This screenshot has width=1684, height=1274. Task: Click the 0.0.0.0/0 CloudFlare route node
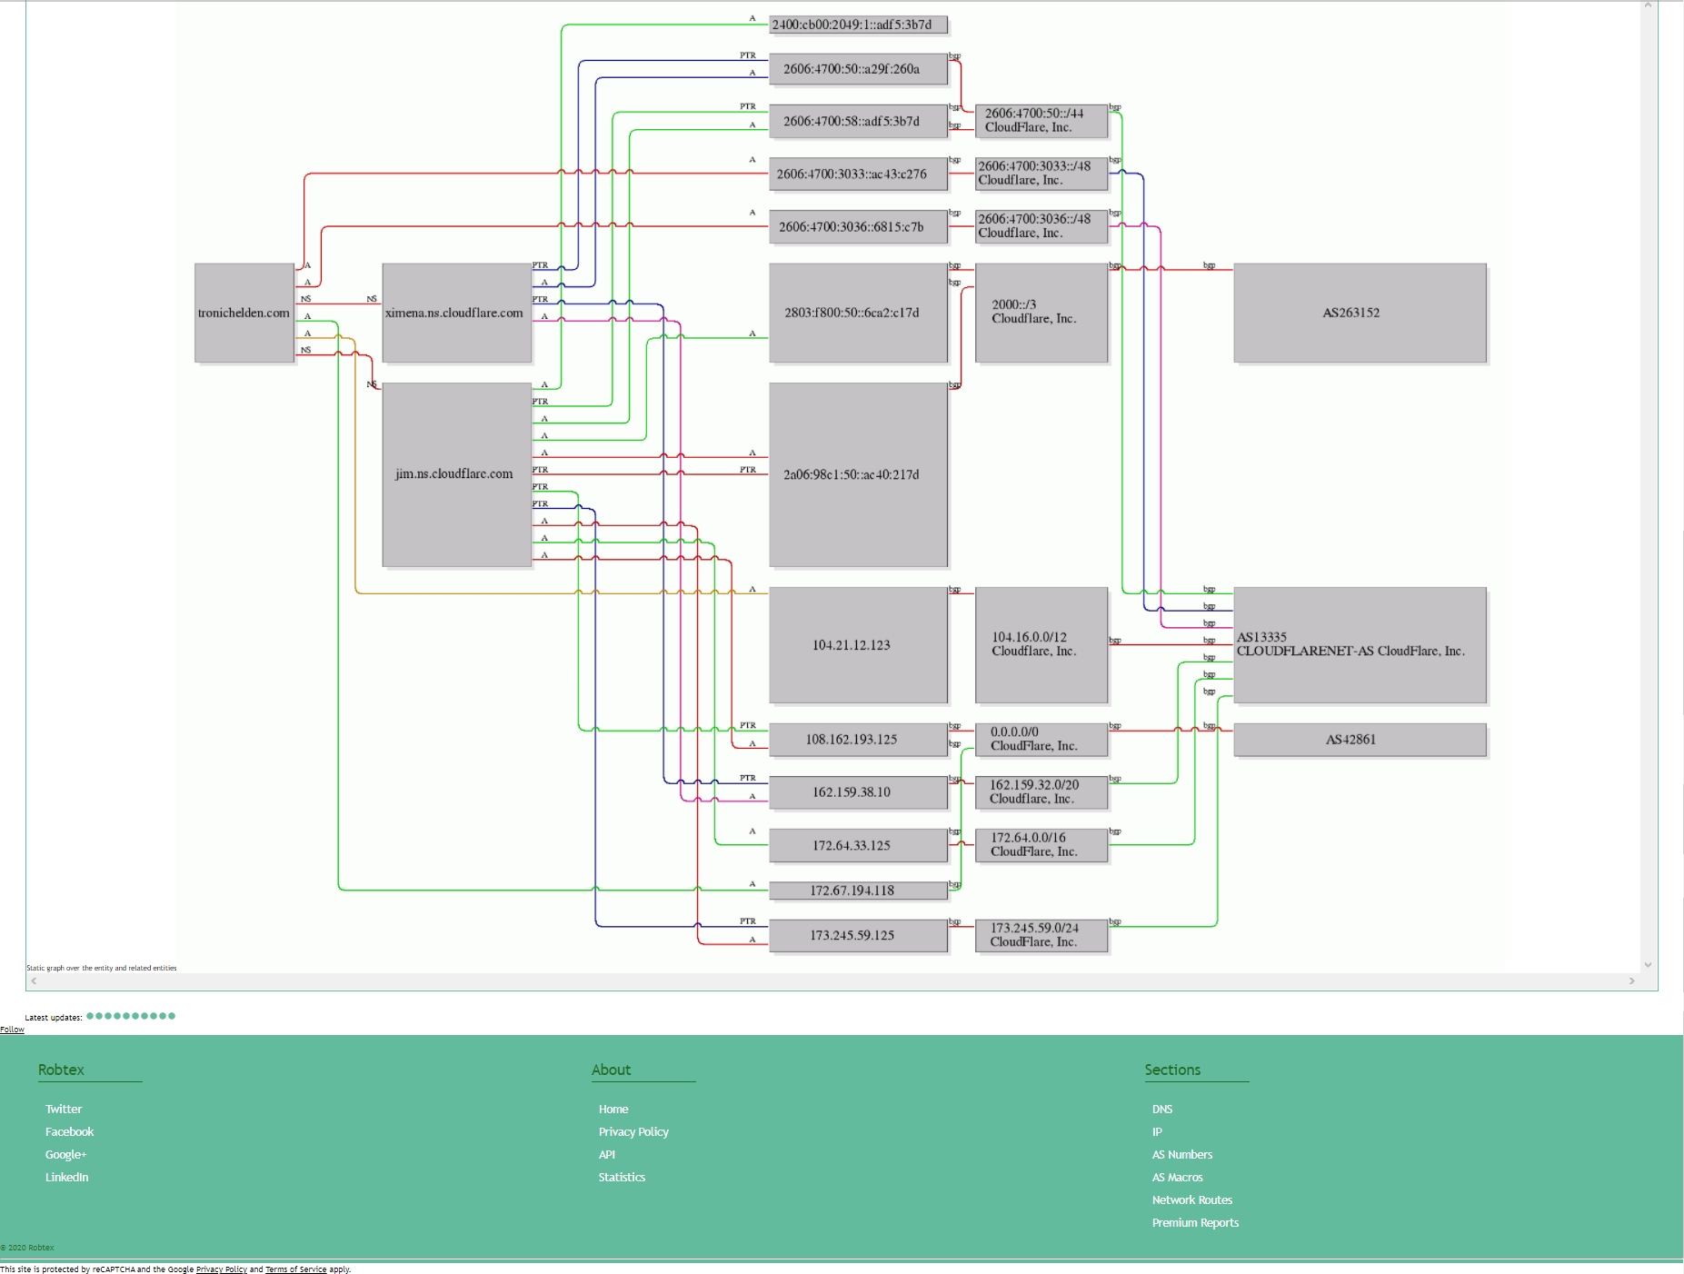(x=1041, y=740)
